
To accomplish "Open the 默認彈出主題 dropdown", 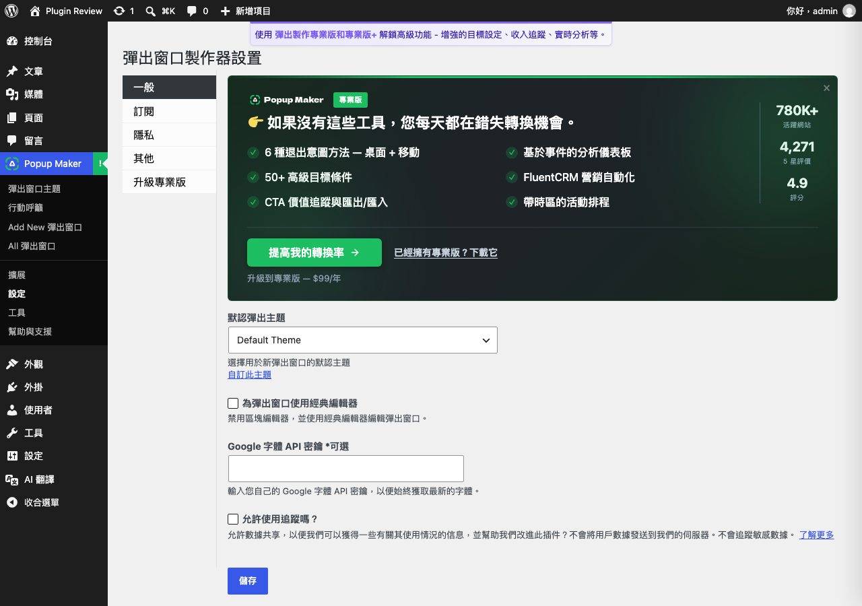I will (363, 340).
